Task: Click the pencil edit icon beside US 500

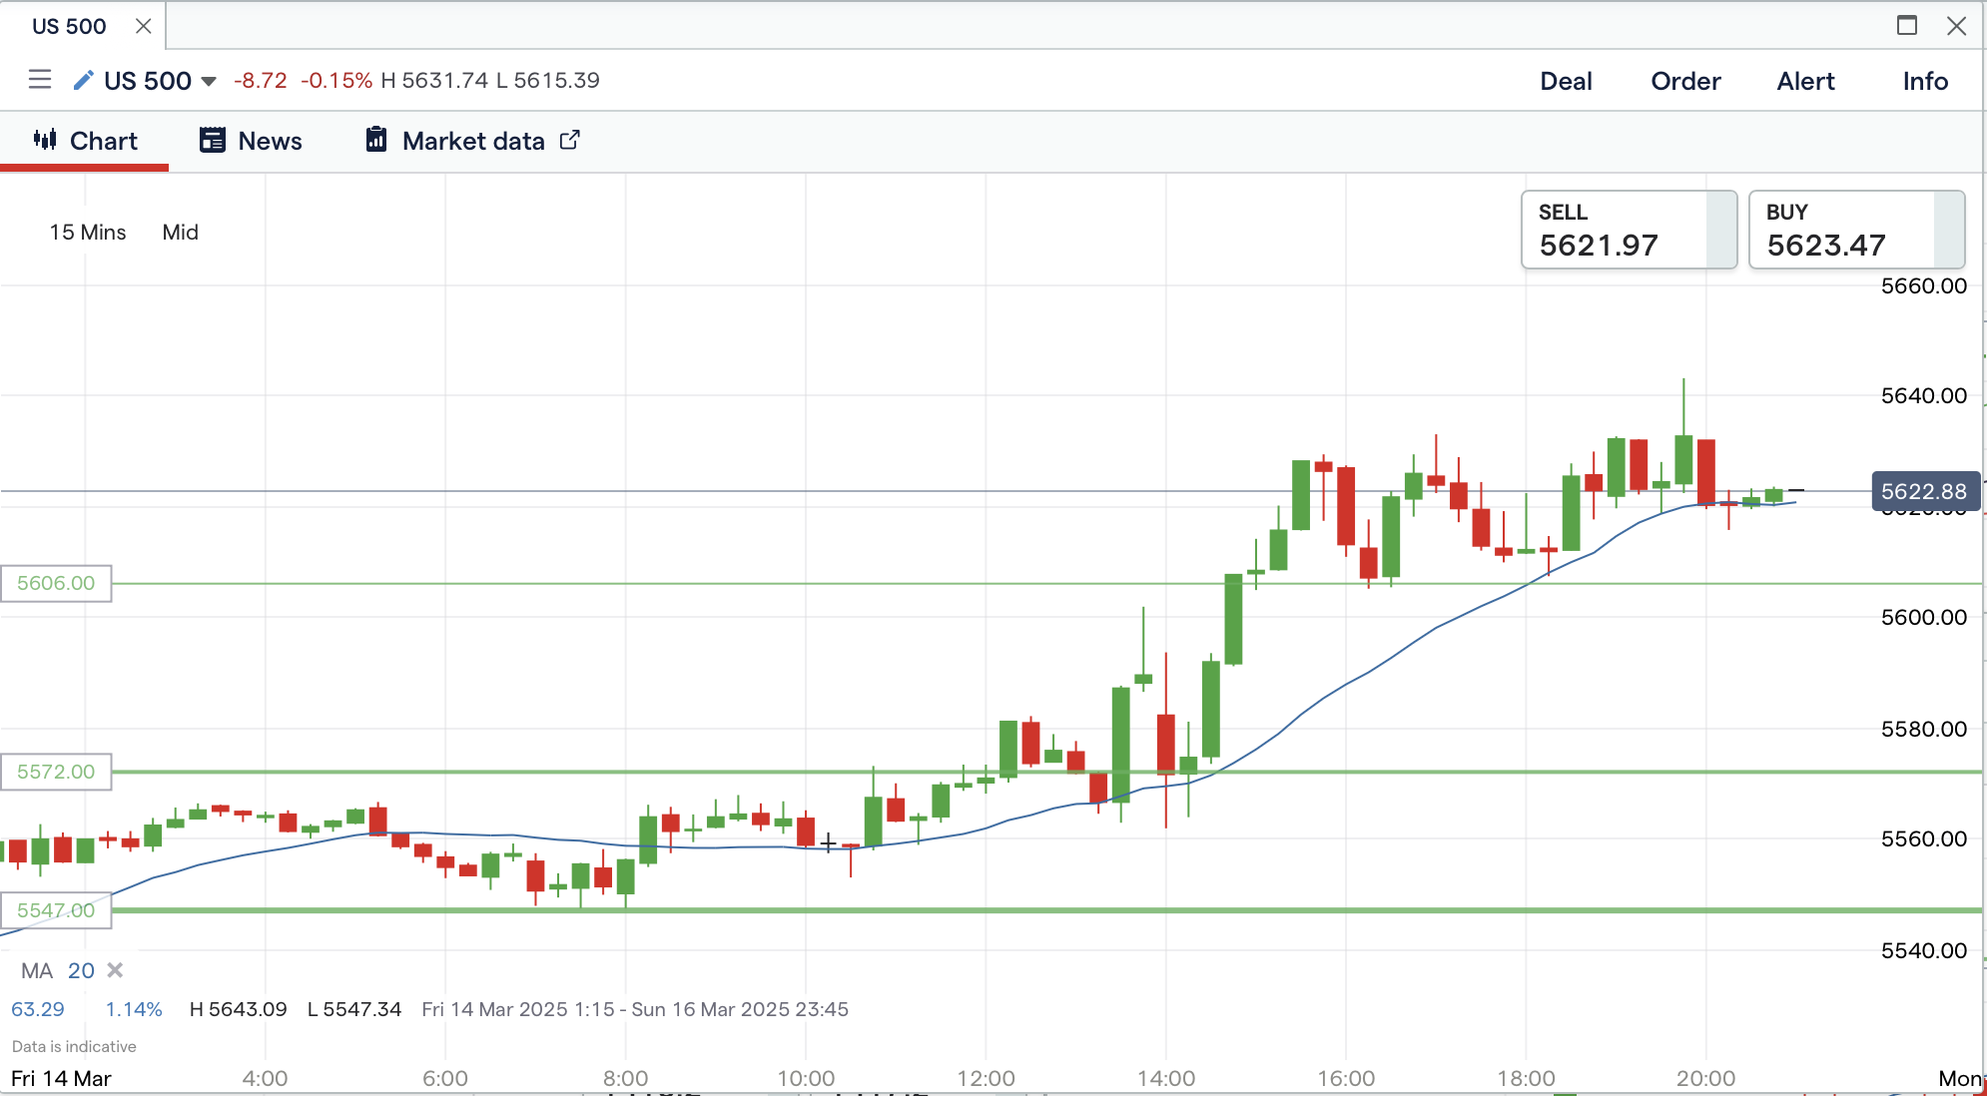Action: (84, 80)
